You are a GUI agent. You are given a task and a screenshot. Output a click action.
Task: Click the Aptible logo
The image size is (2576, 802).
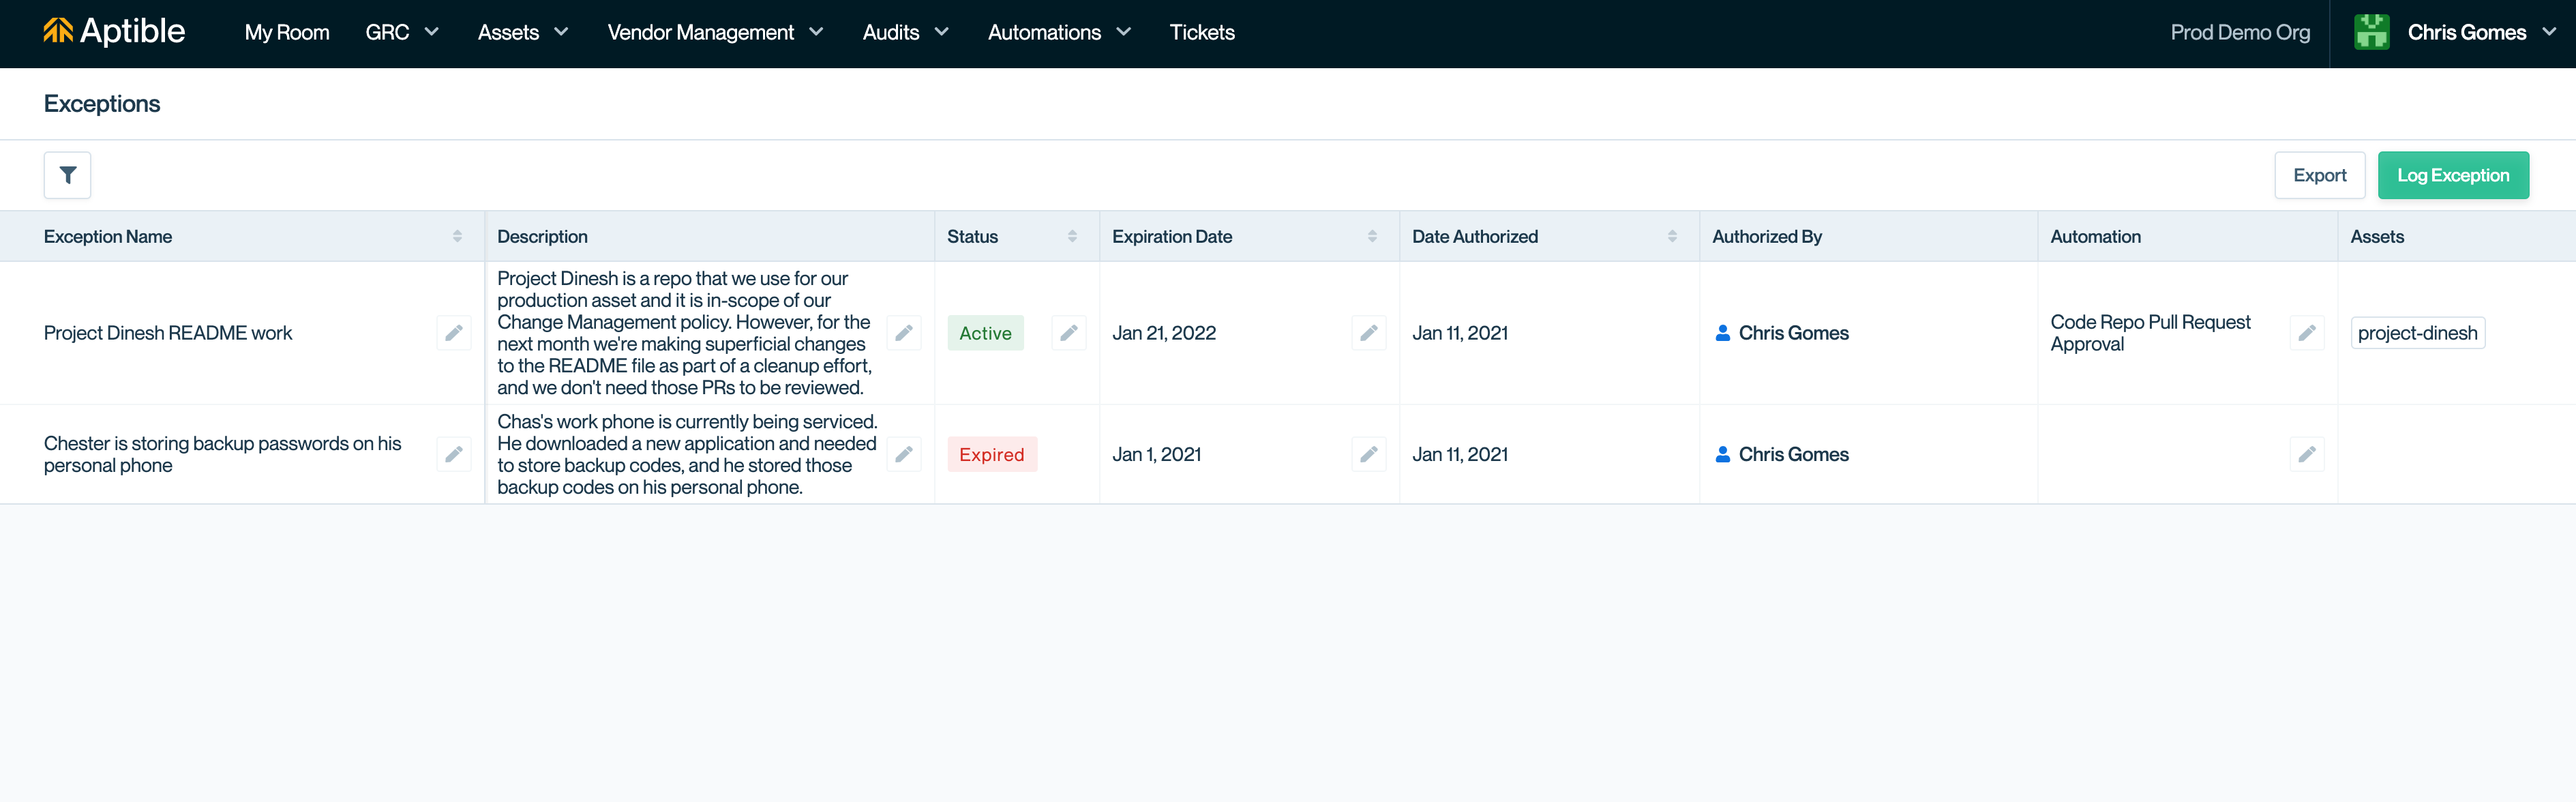(114, 32)
